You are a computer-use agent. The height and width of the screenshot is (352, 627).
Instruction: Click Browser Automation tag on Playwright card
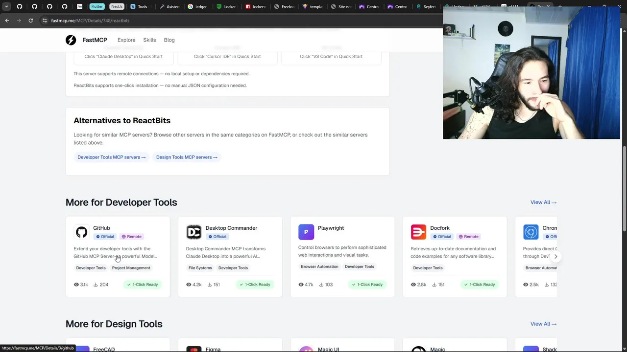point(319,267)
